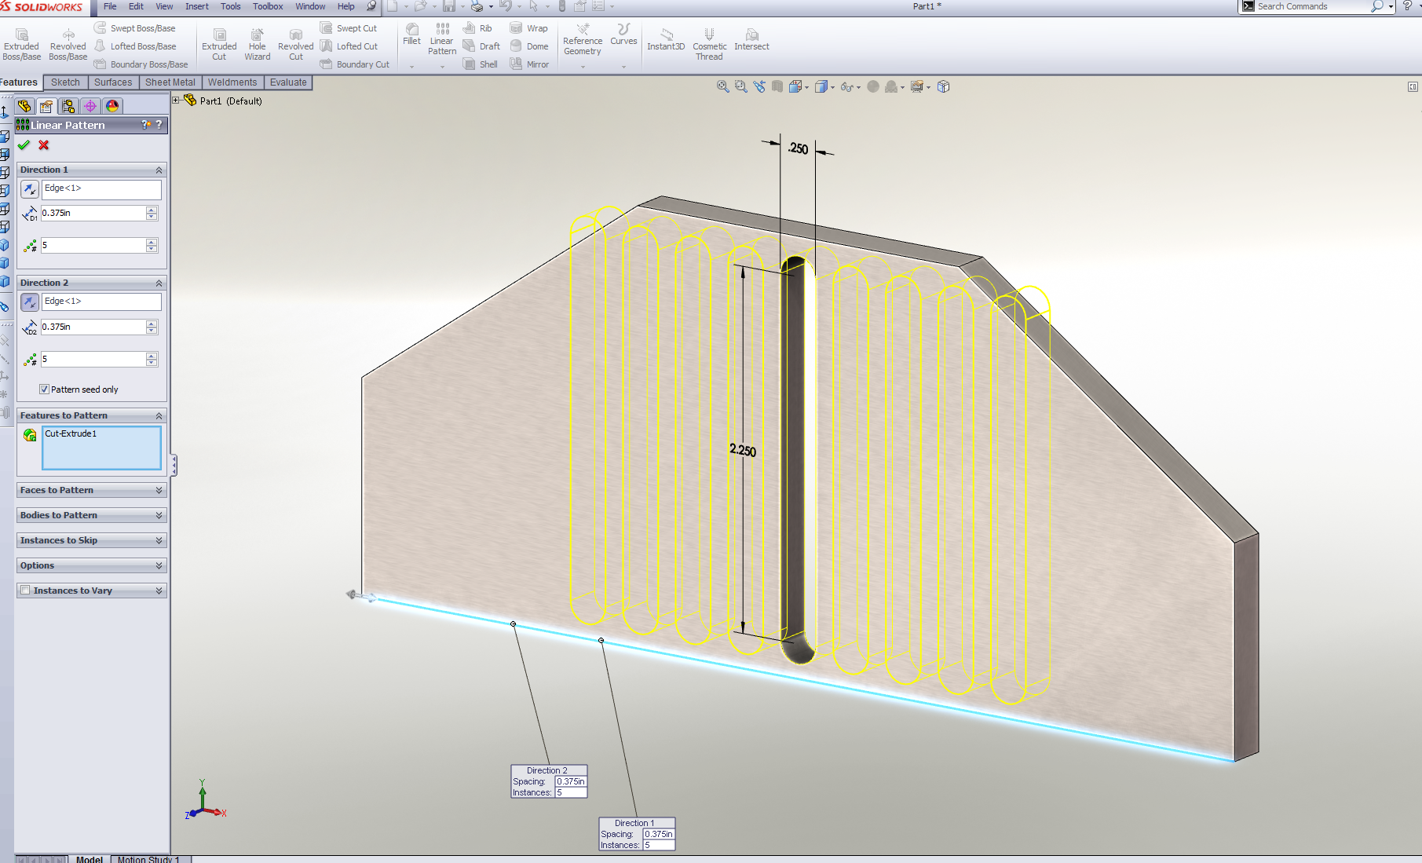Image resolution: width=1422 pixels, height=863 pixels.
Task: Open the Reference Geometry tool
Action: click(583, 39)
